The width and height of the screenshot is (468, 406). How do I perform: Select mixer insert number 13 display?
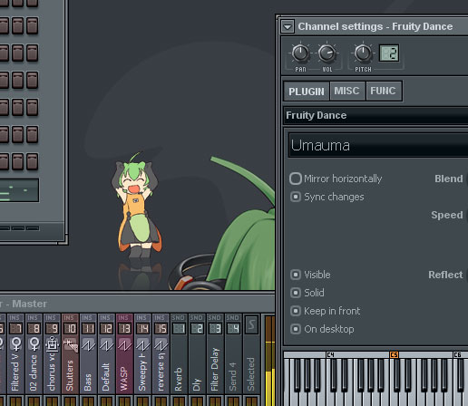124,328
